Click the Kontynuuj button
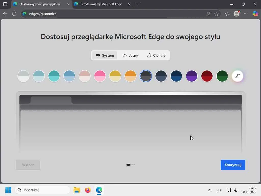The image size is (261, 196). coord(233,165)
